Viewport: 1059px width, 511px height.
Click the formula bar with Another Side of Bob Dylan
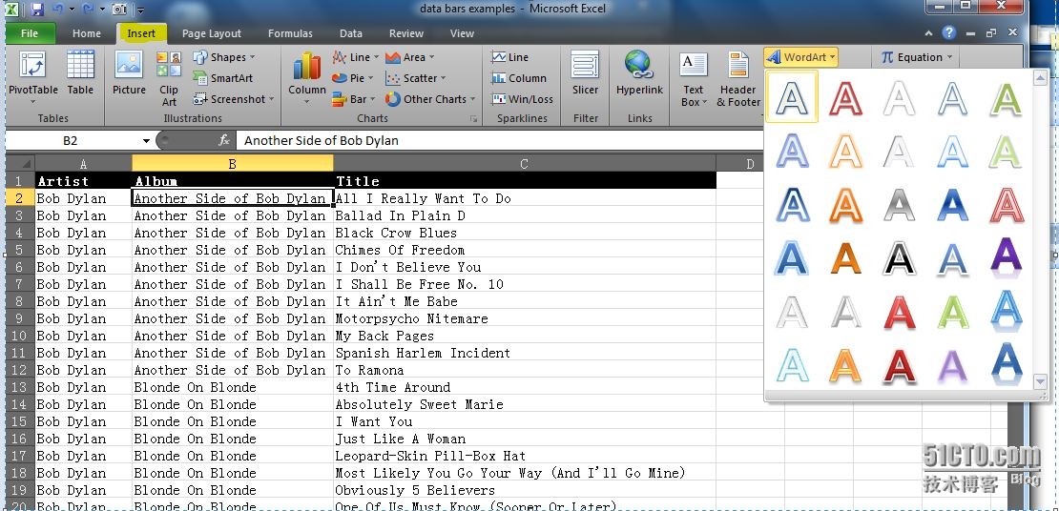[498, 140]
